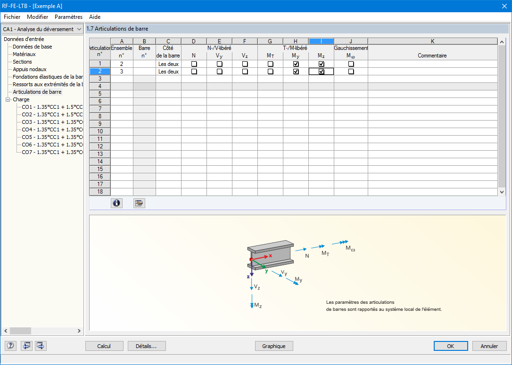Toggle Vz release checkbox for articulation 1
This screenshot has width=512, height=365.
coord(245,64)
